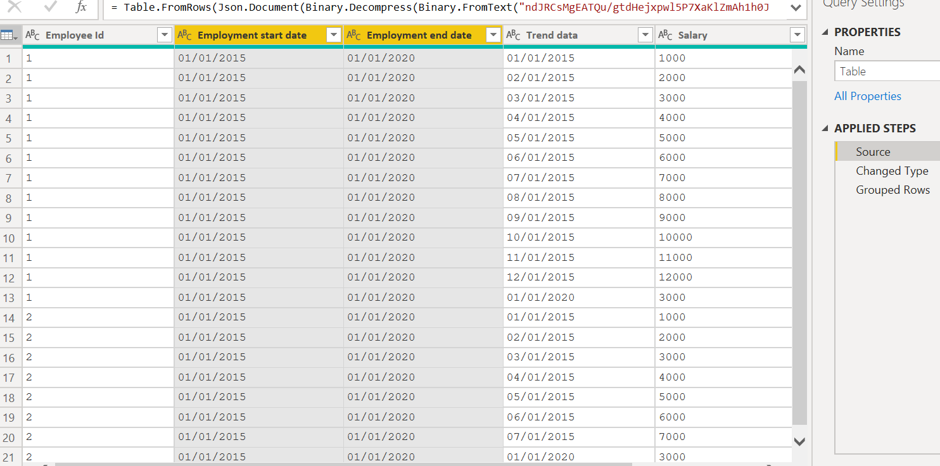Click the Salary cell showing 12000
The height and width of the screenshot is (466, 940).
coord(723,277)
